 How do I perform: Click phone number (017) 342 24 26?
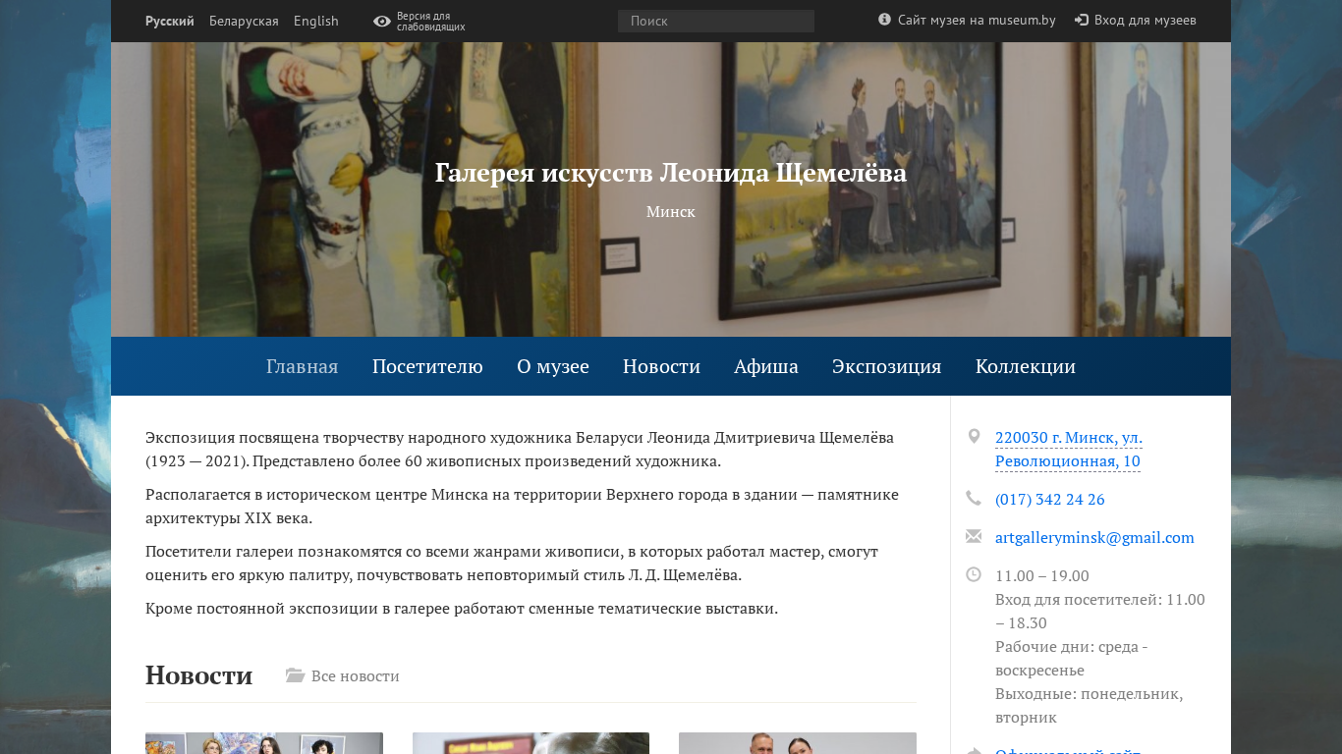click(x=1050, y=499)
